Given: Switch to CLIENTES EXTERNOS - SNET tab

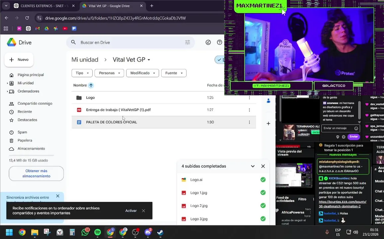Looking at the screenshot, I should (x=44, y=6).
